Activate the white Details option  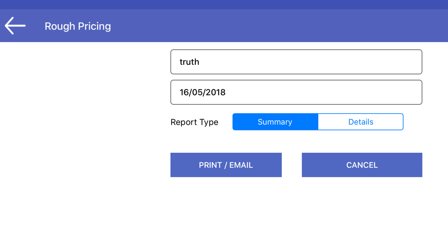[x=361, y=122]
